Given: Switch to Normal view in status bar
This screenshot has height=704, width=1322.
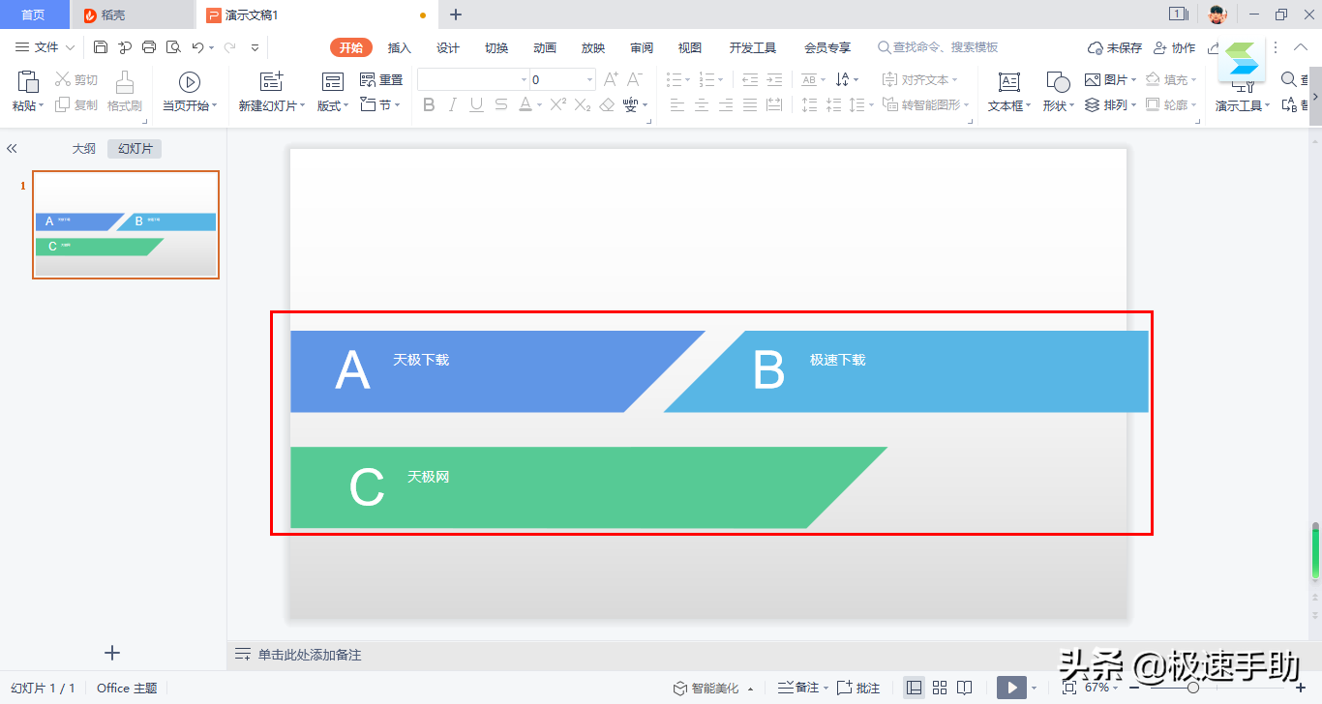Looking at the screenshot, I should click(x=914, y=688).
